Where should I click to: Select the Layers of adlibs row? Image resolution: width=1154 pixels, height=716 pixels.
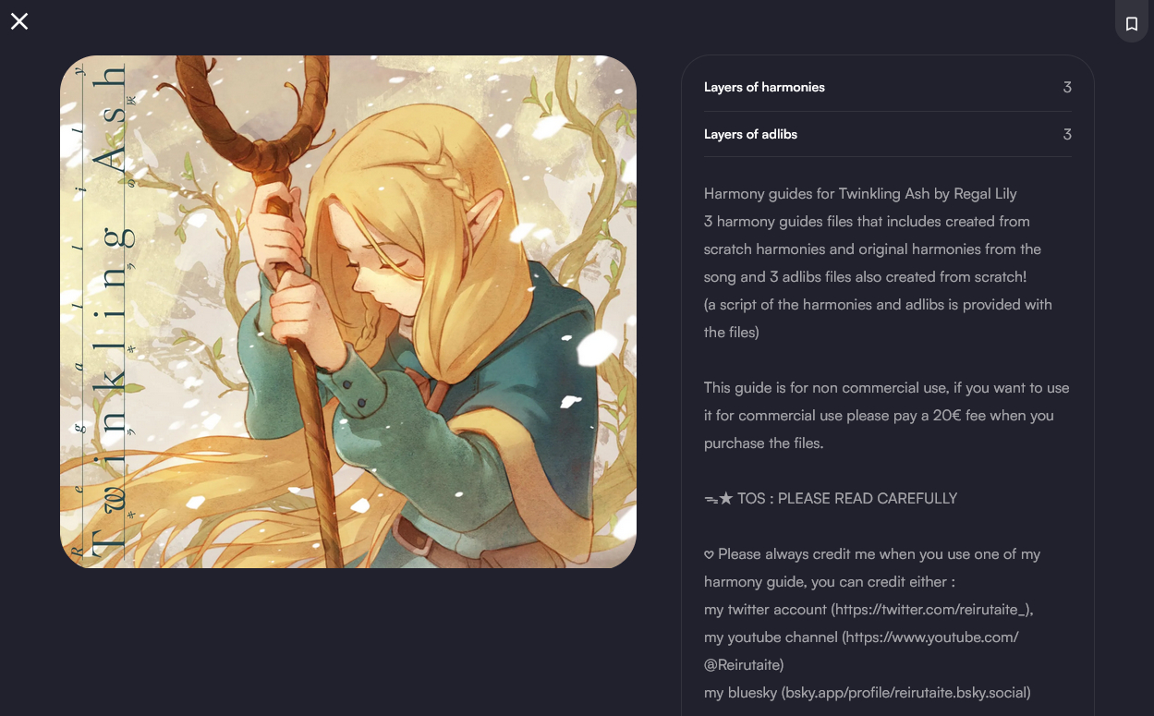[888, 135]
